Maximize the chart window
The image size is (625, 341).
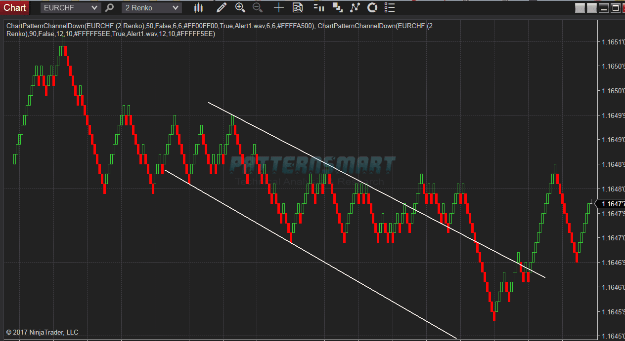615,7
